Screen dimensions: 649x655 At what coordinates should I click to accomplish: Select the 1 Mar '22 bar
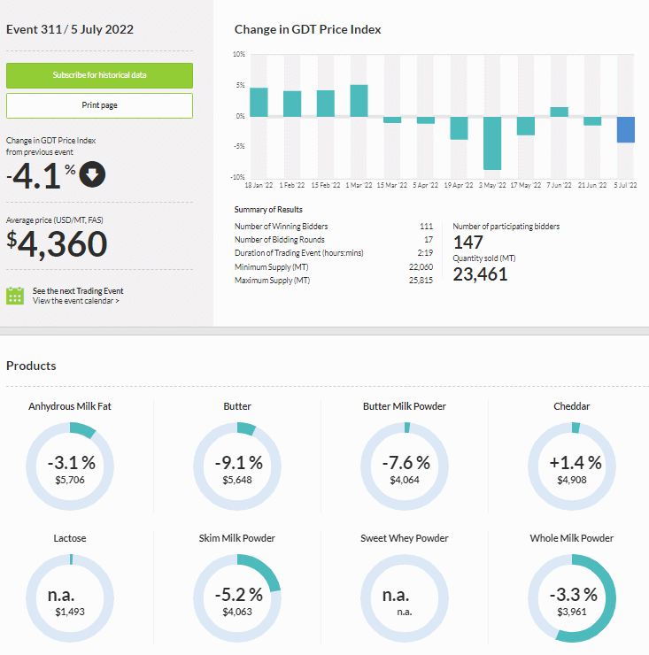pyautogui.click(x=359, y=101)
